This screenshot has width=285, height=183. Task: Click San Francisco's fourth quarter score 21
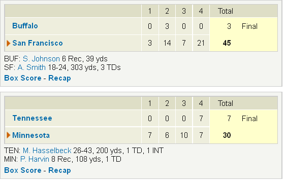click(201, 43)
